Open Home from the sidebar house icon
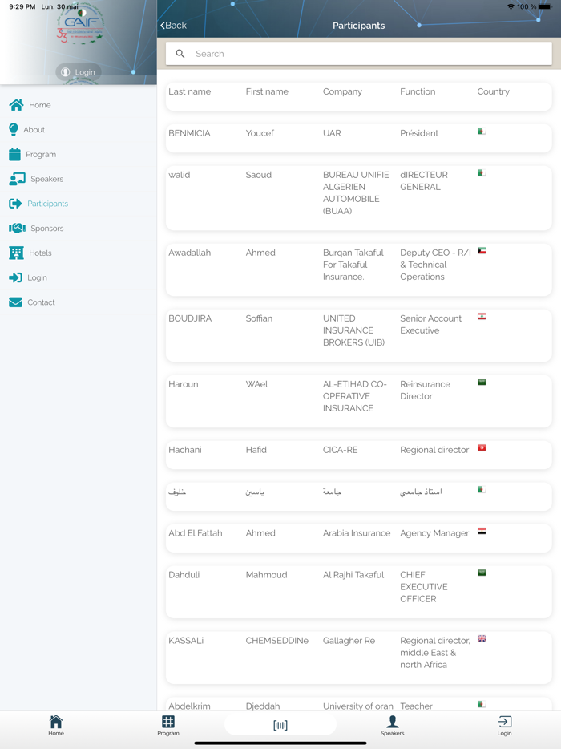 coord(16,104)
